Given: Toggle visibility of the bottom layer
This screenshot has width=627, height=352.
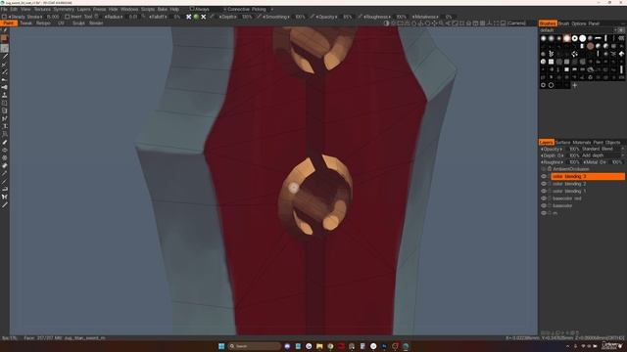Looking at the screenshot, I should pos(544,213).
